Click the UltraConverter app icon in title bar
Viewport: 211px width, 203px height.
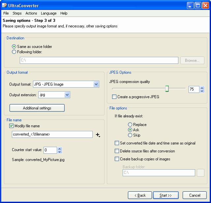(x=4, y=6)
